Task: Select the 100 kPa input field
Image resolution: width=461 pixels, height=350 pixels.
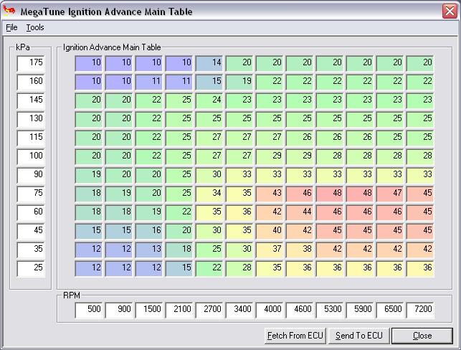Action: (x=31, y=156)
